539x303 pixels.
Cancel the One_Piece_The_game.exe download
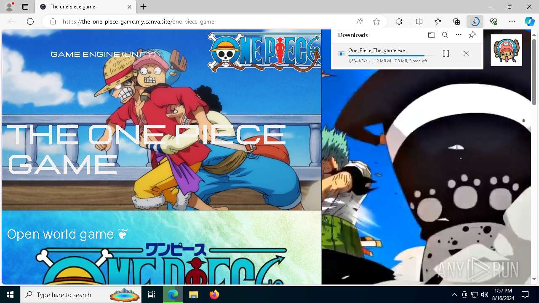click(x=466, y=53)
